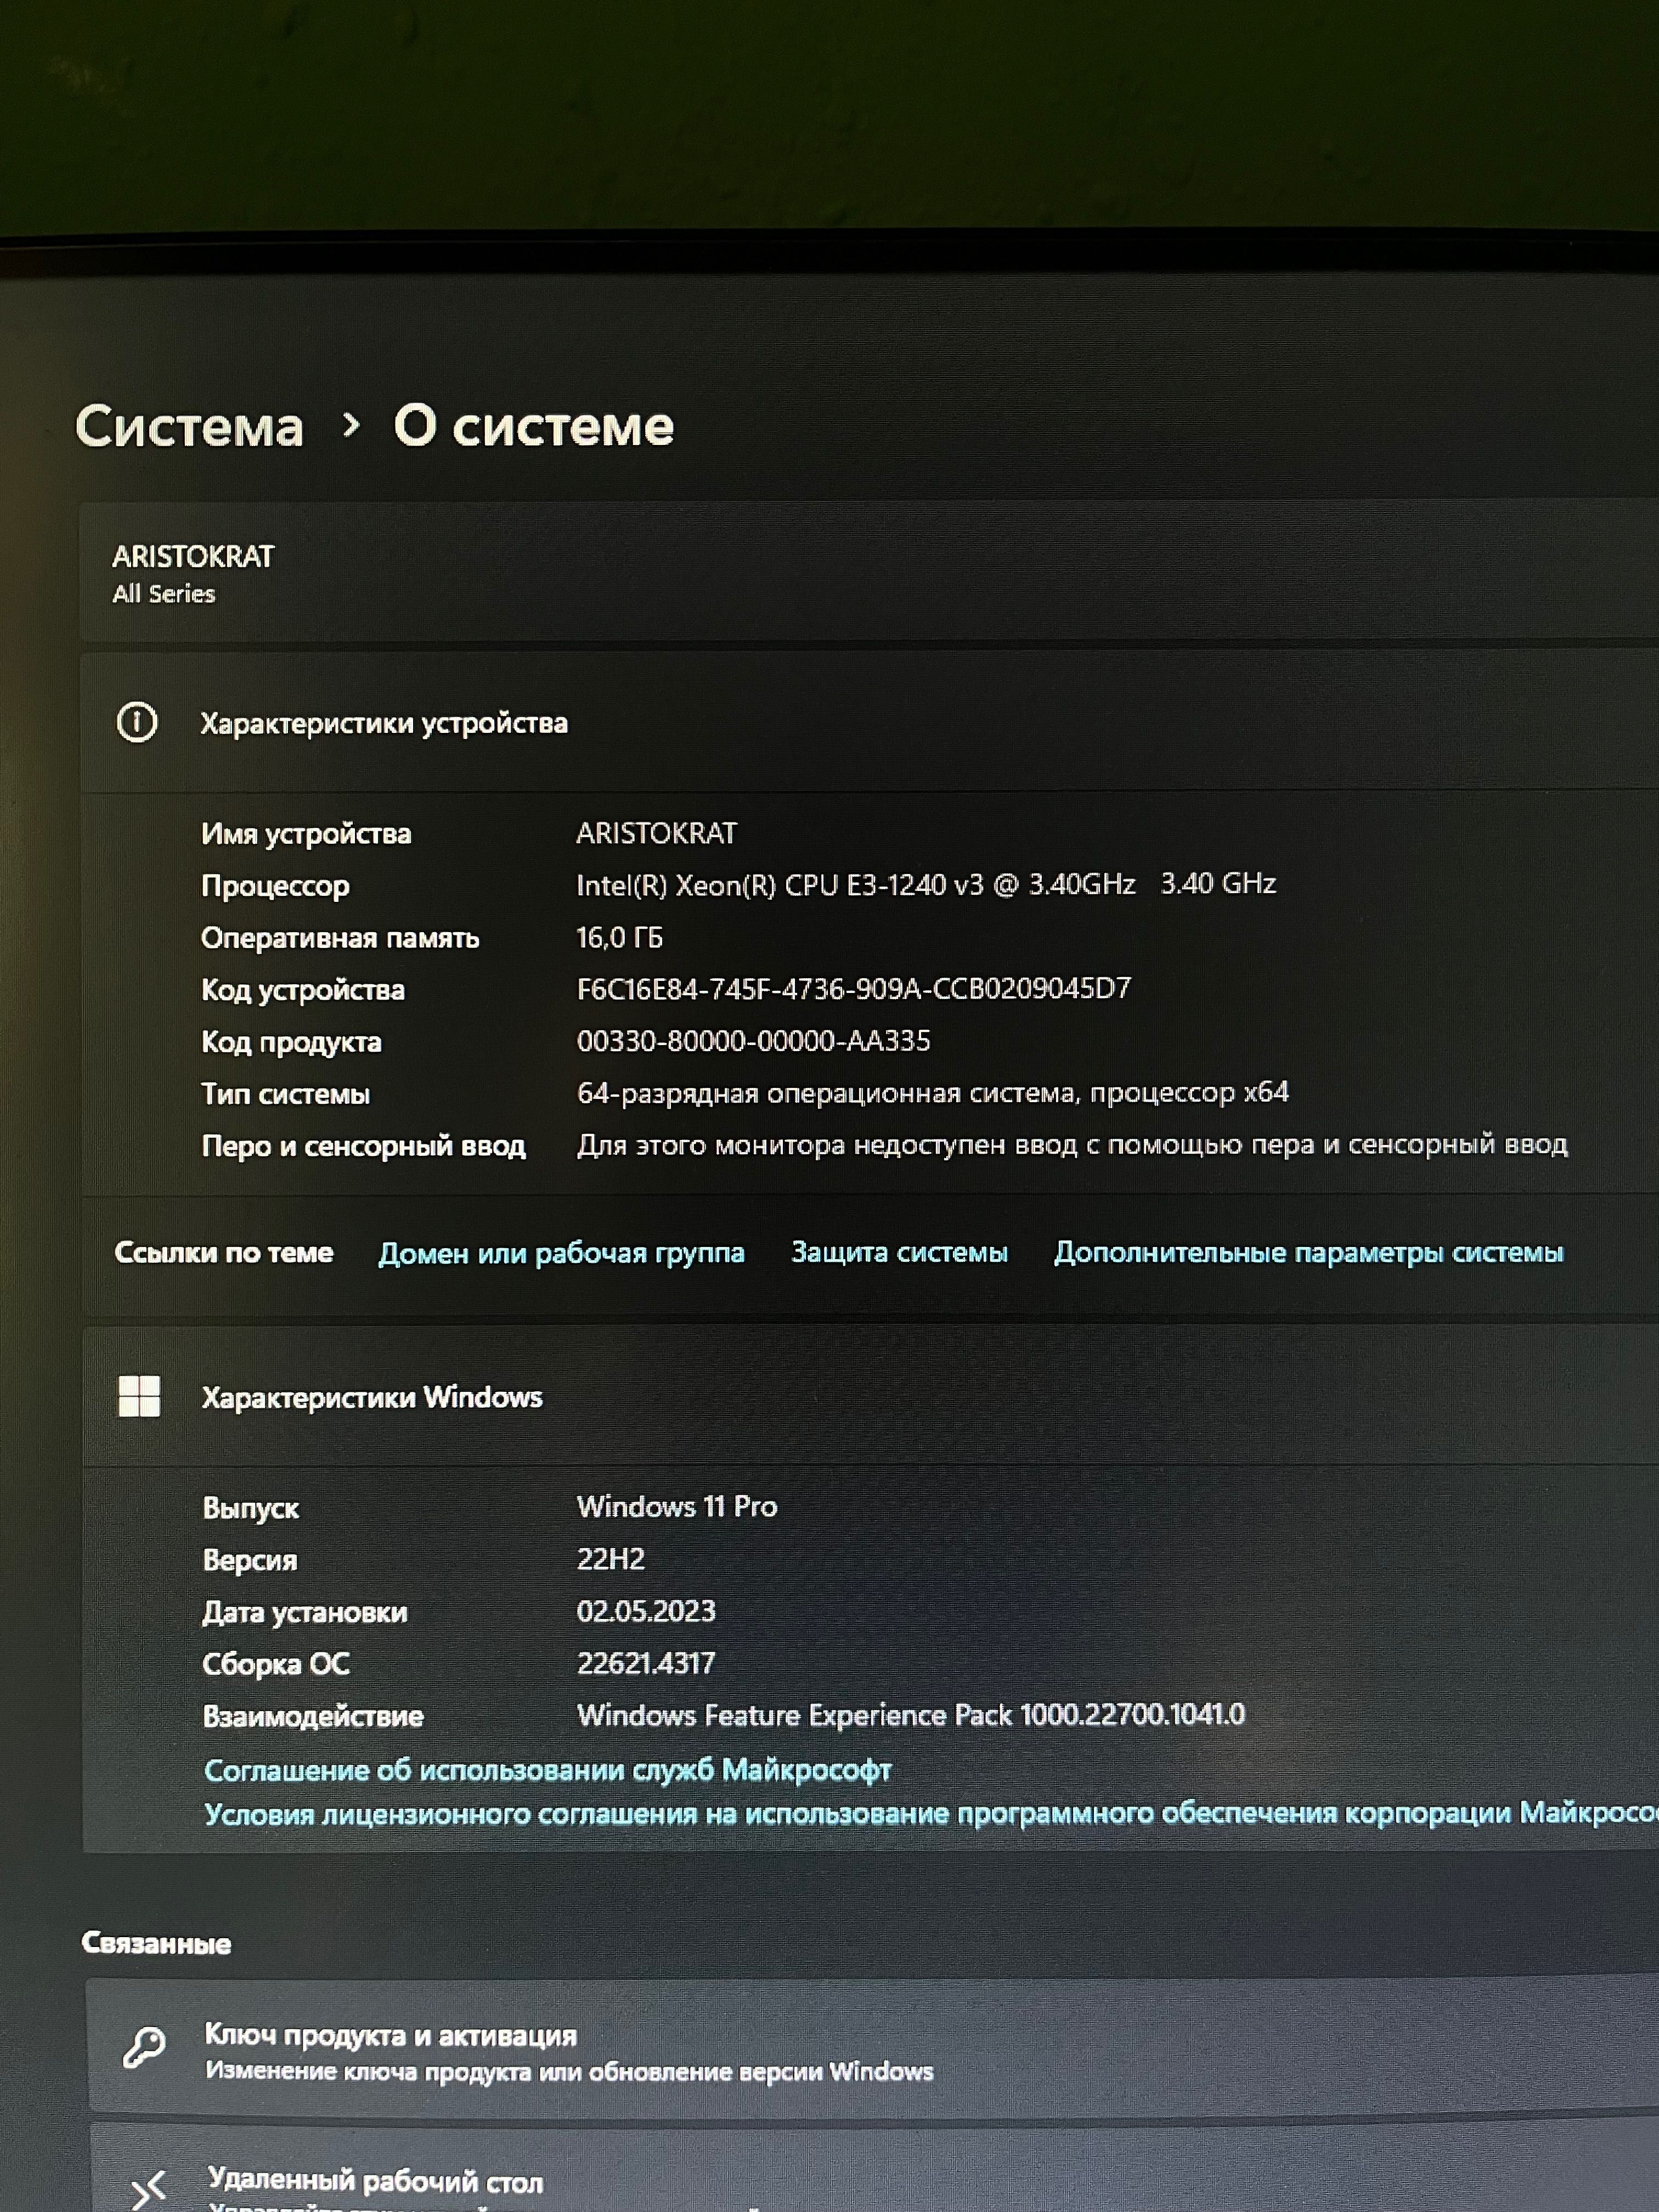The height and width of the screenshot is (2212, 1659).
Task: Open Дополнительные параметры системы link
Action: (1308, 1252)
